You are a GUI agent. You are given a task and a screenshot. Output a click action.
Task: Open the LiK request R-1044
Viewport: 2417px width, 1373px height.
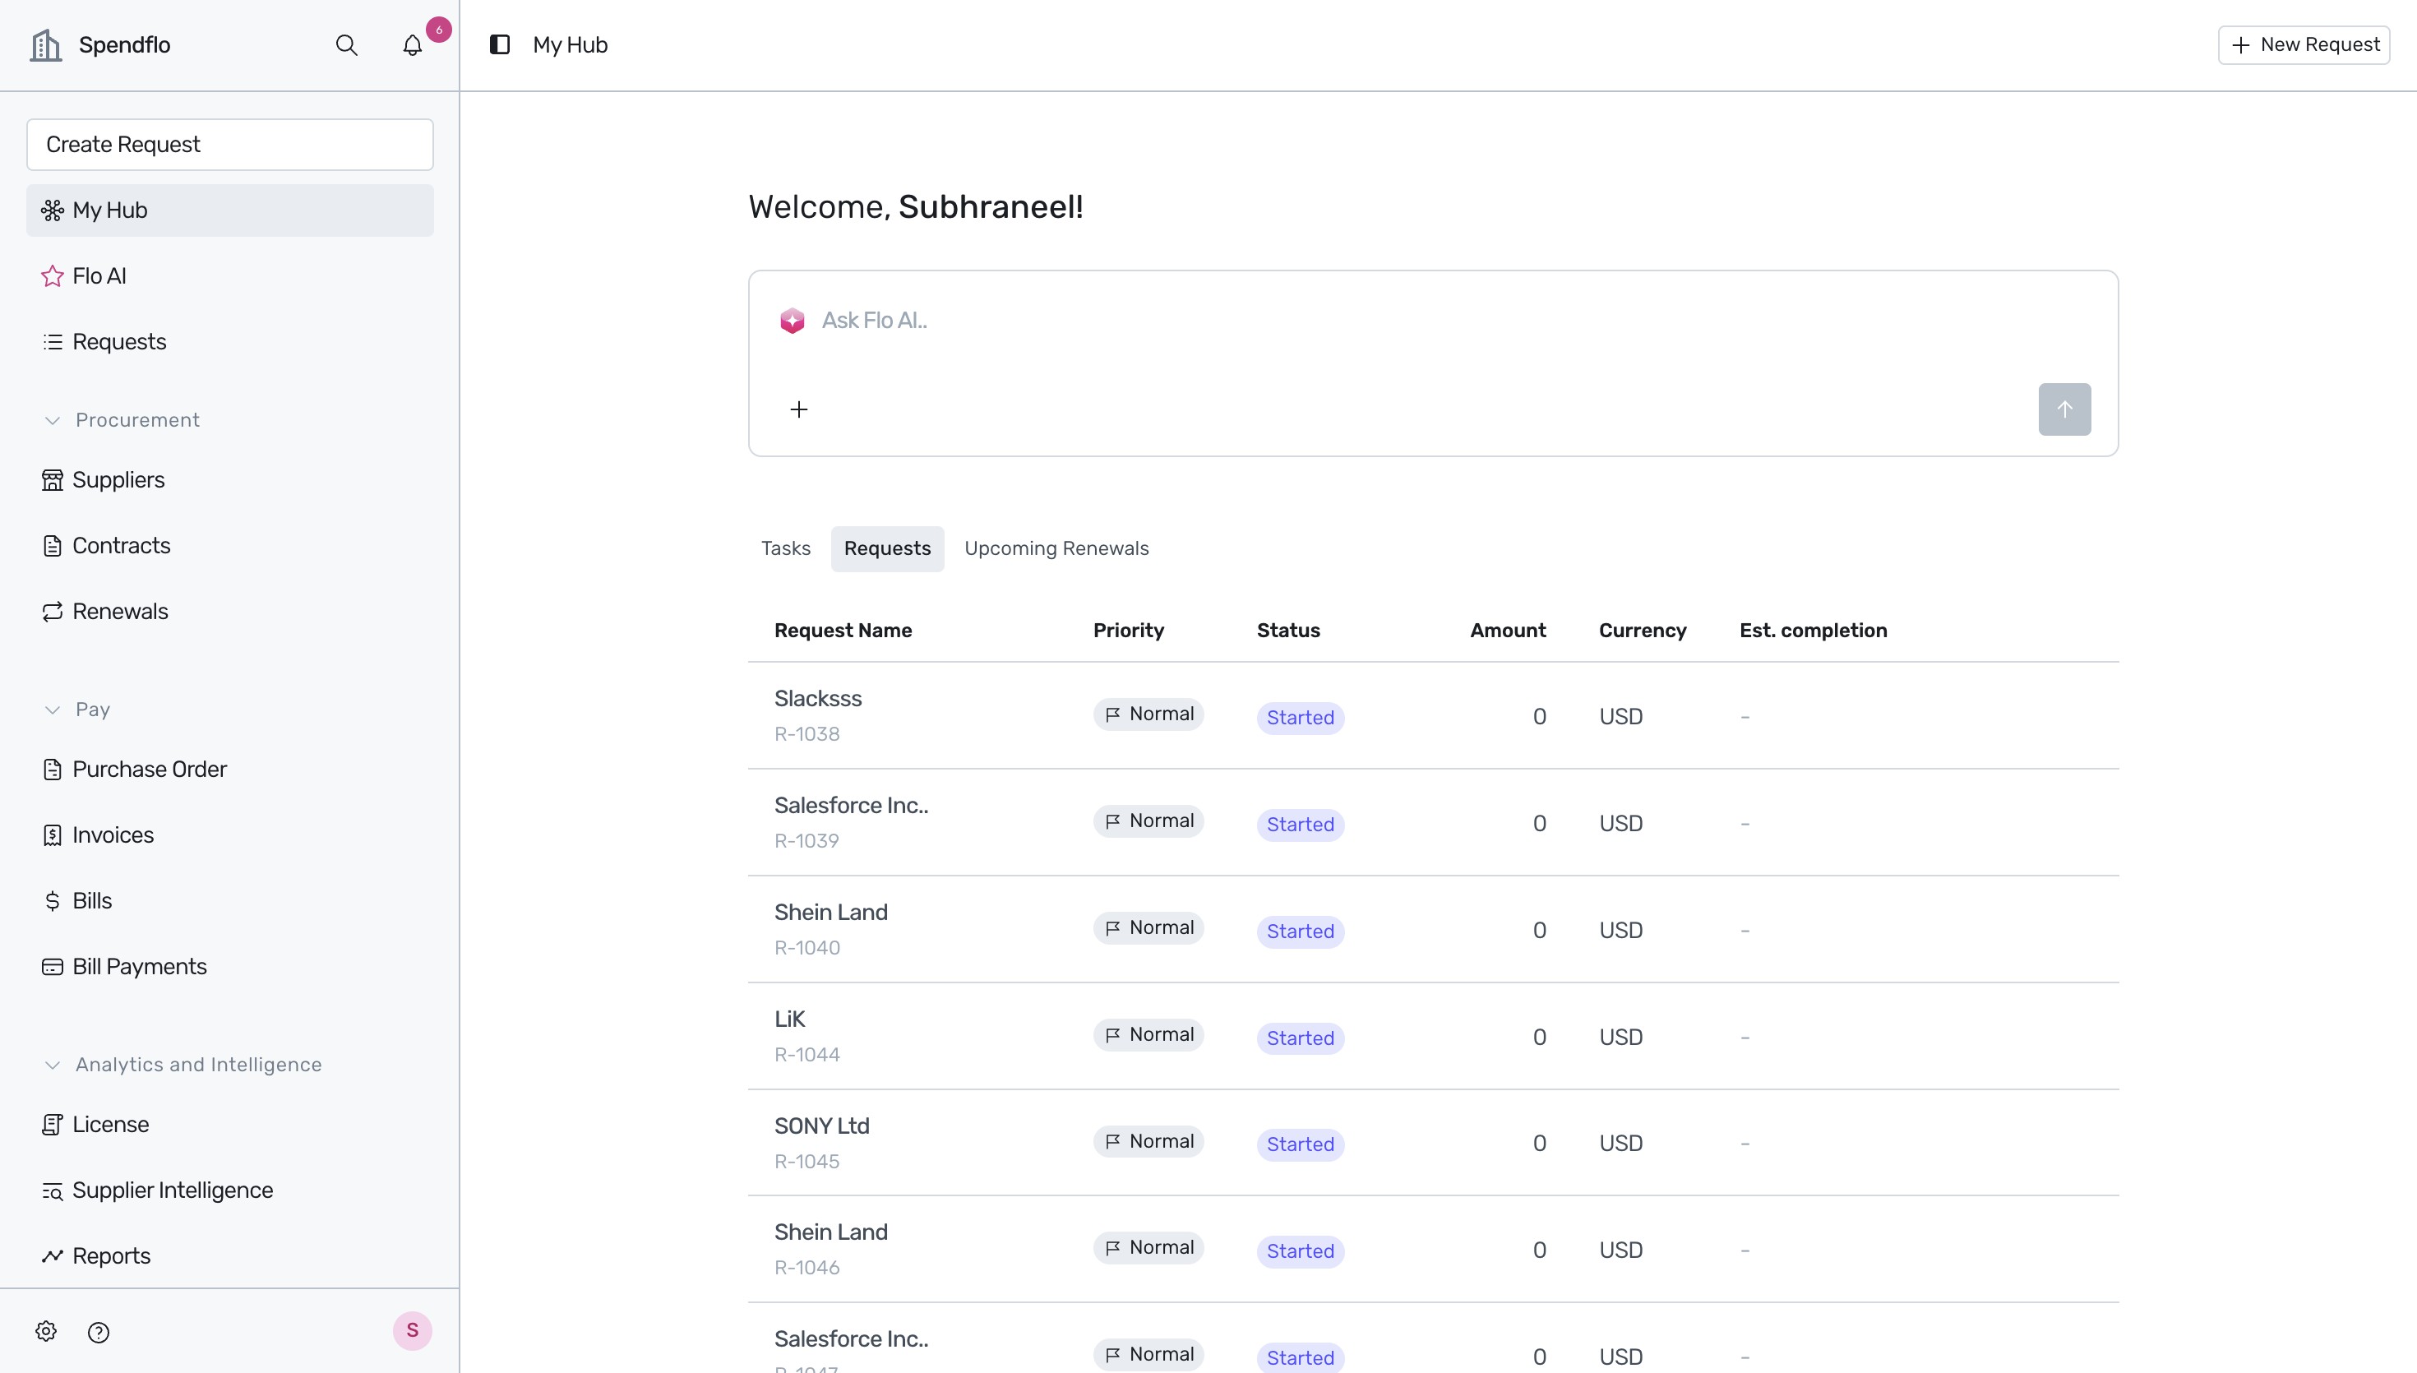coord(1433,1037)
